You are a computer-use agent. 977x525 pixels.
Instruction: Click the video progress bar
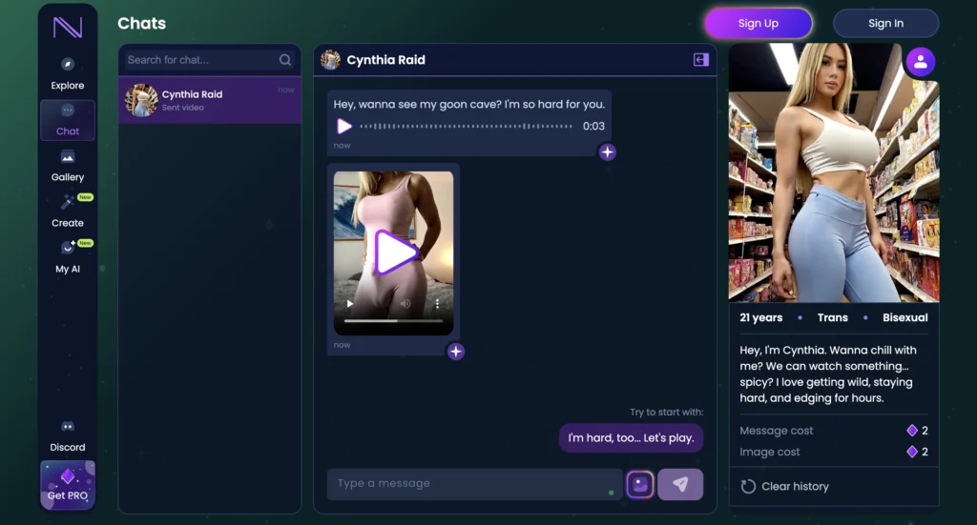[x=393, y=321]
